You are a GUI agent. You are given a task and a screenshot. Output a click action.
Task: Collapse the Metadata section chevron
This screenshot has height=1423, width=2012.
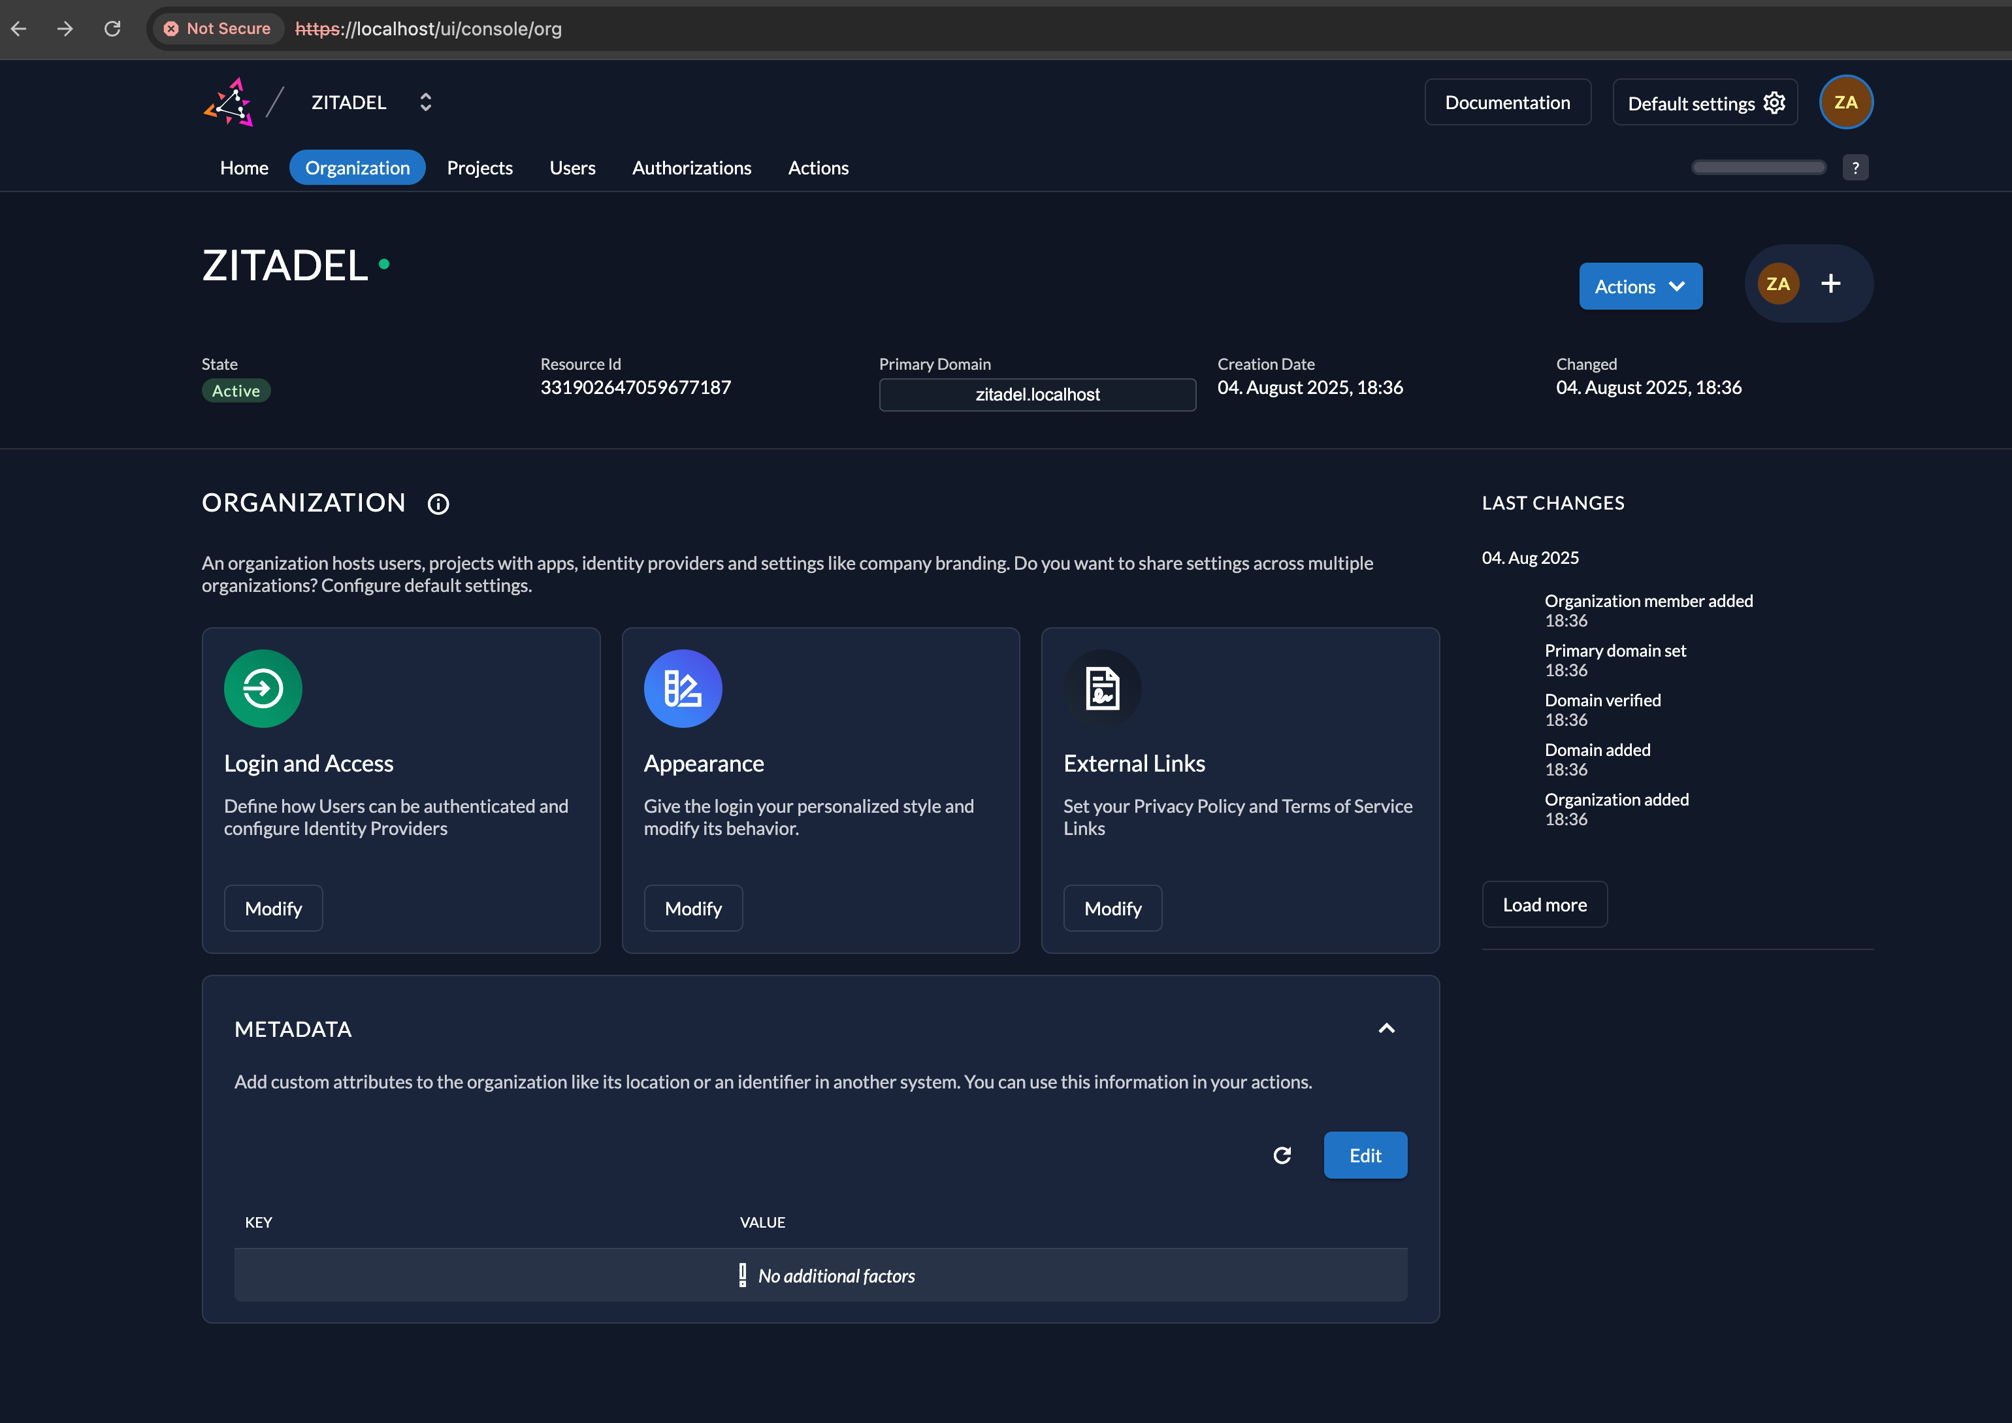click(x=1386, y=1028)
